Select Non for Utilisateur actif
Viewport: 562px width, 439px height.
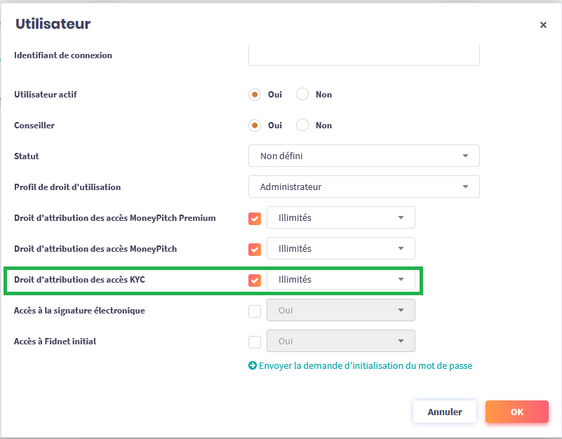click(303, 95)
